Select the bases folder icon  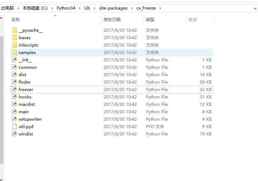pyautogui.click(x=14, y=38)
